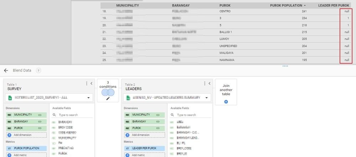Click the population value 205

pos(304,39)
